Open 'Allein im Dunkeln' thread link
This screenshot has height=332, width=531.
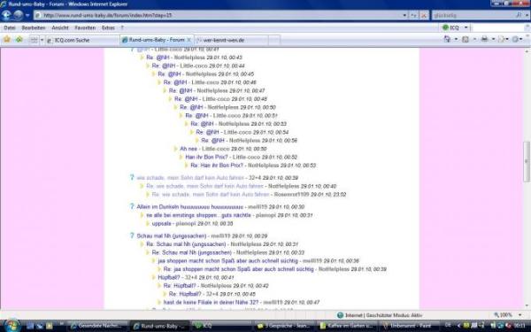pyautogui.click(x=189, y=206)
